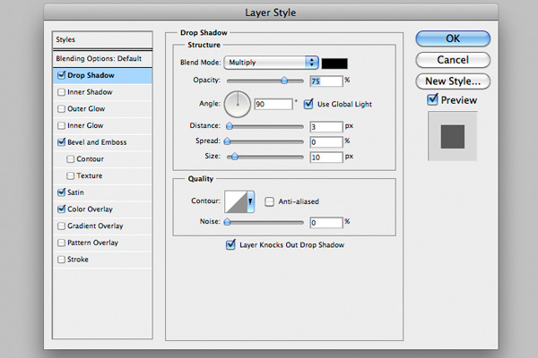Click the angle dial control

pos(238,104)
